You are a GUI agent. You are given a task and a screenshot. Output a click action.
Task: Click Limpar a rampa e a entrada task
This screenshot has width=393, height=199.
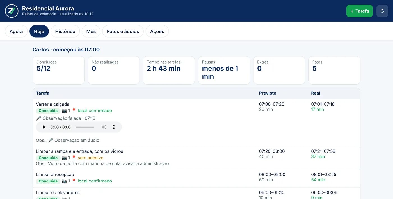[x=79, y=151]
